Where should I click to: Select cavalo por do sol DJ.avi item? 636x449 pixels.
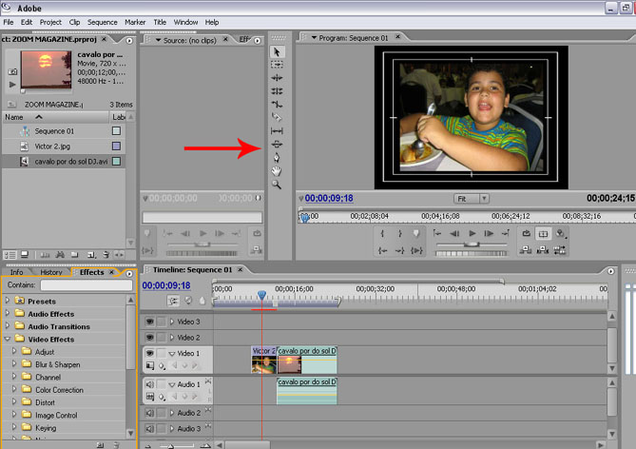(x=68, y=163)
